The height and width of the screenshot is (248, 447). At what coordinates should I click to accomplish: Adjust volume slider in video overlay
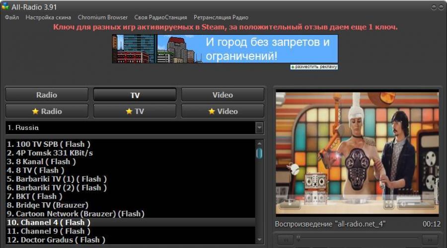(x=416, y=204)
